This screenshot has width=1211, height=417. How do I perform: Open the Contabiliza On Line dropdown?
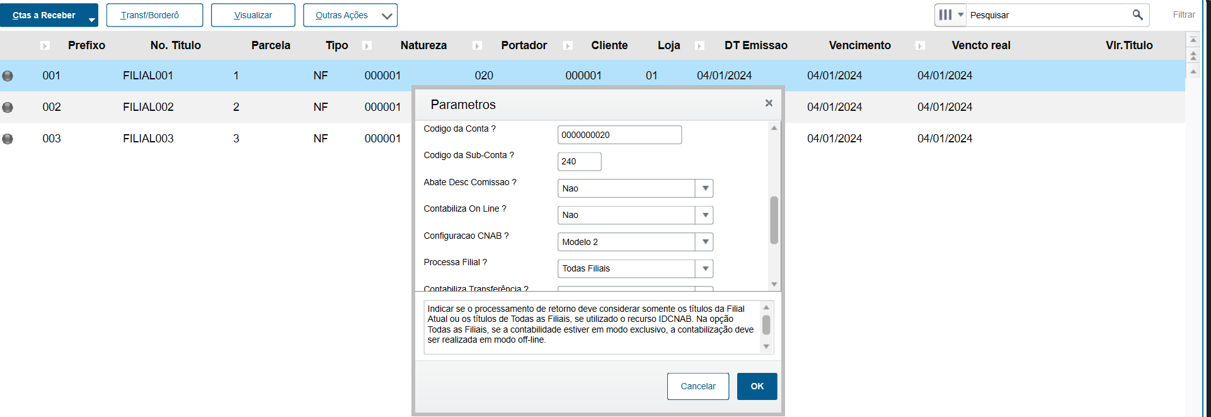coord(705,215)
